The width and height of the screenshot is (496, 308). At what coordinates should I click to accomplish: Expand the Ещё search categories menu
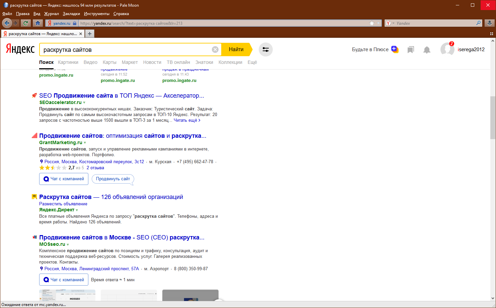(x=252, y=62)
